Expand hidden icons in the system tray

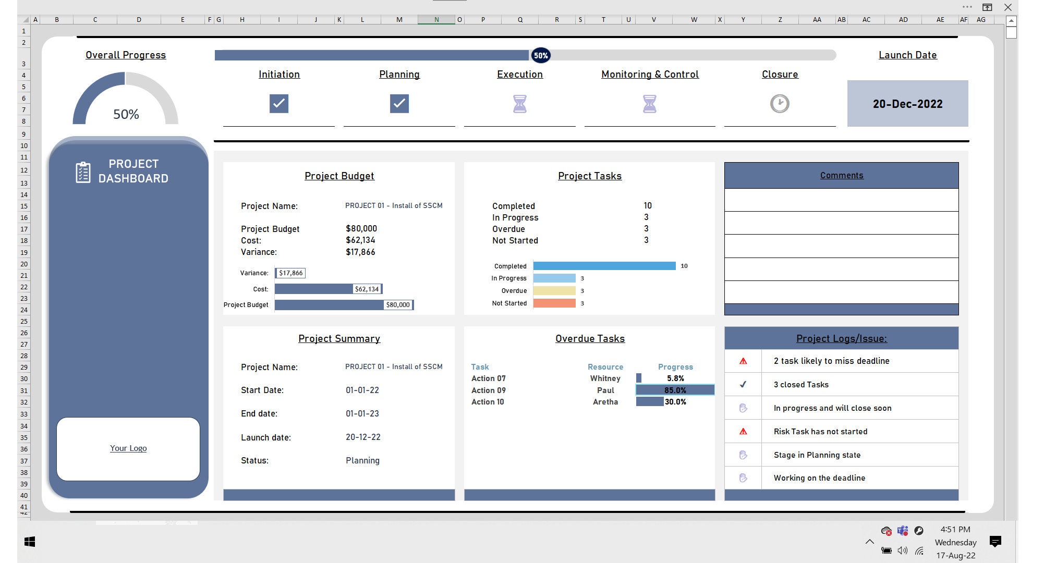pos(870,542)
